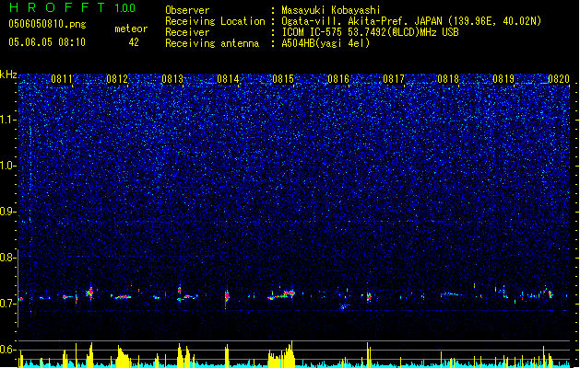Screen dimensions: 580x368
Task: Click the 0819 time marker
Action: coord(503,79)
